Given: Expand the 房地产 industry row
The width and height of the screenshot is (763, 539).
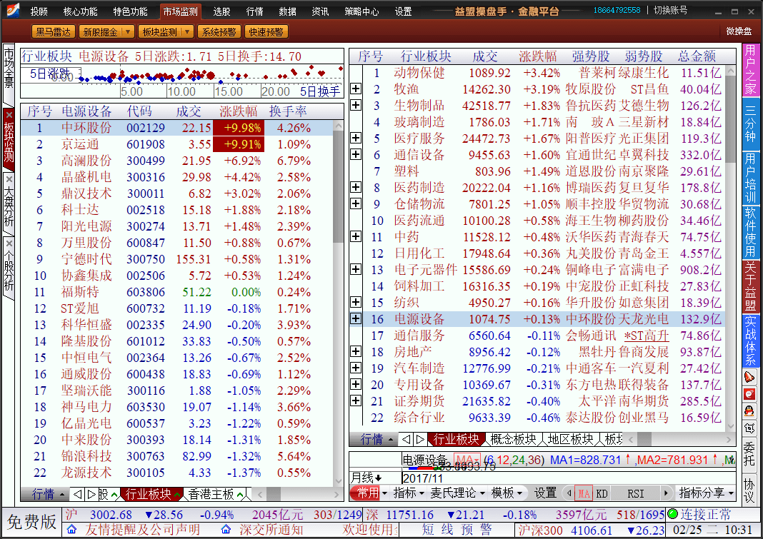Looking at the screenshot, I should pos(356,351).
